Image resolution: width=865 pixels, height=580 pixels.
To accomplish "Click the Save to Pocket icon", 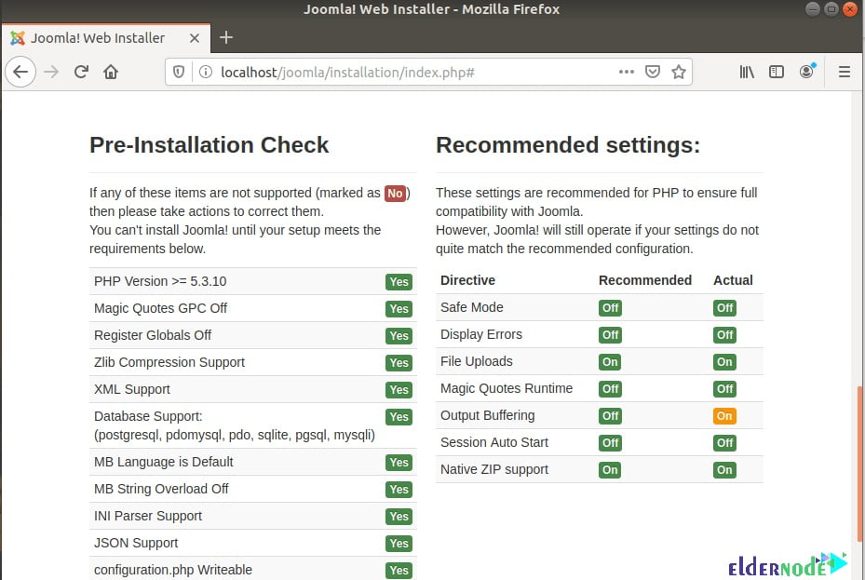I will tap(654, 72).
